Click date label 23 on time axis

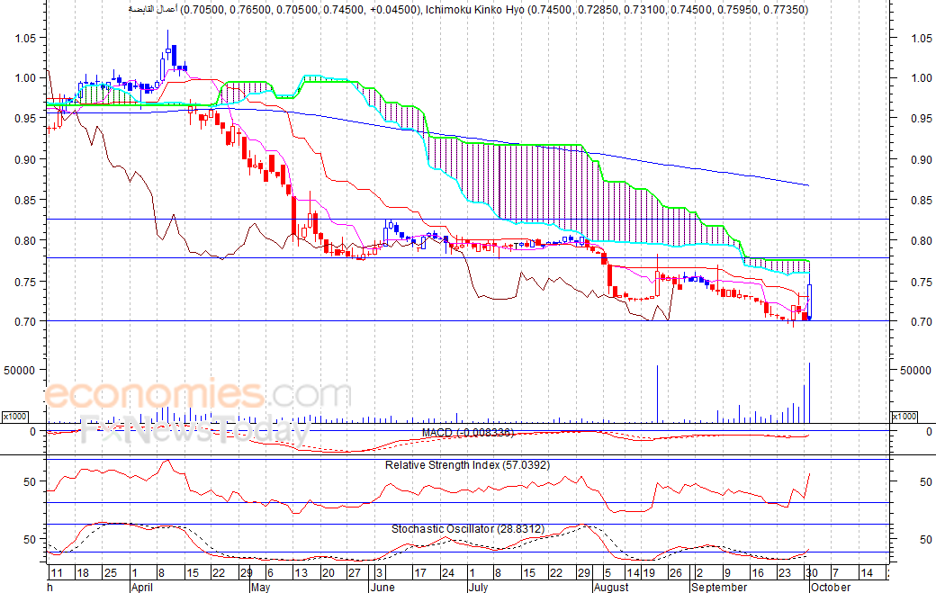tap(785, 572)
